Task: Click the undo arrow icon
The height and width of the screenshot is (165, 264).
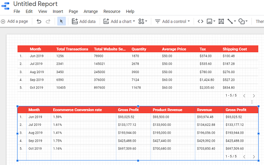Action: click(x=39, y=21)
